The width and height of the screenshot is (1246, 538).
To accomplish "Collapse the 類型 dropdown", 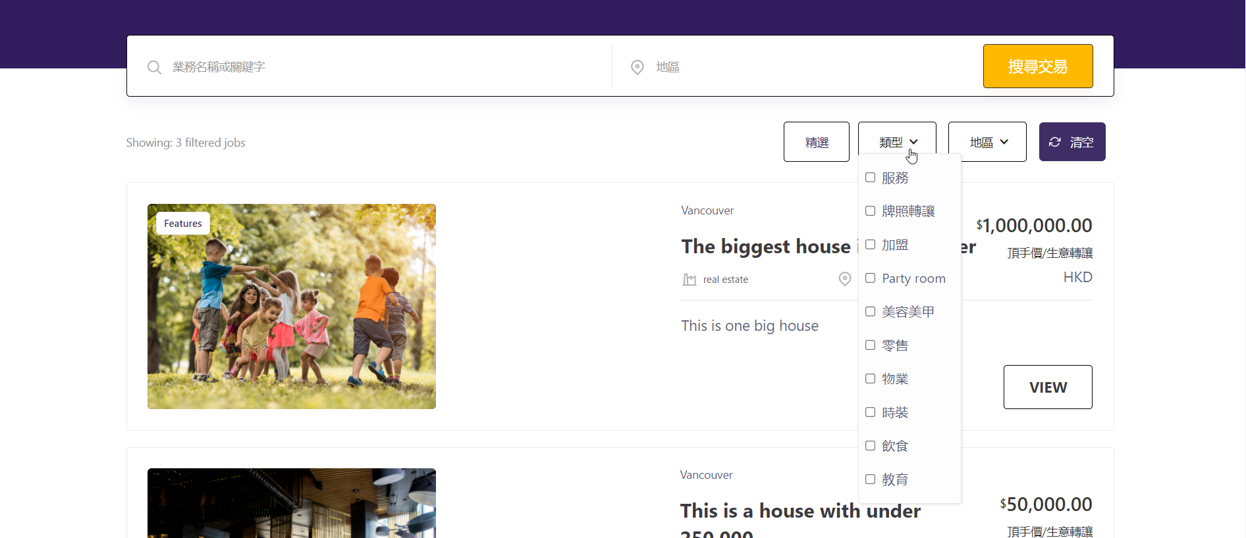I will tap(897, 141).
